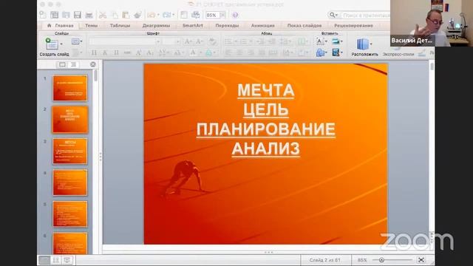This screenshot has height=266, width=473.
Task: Click the Insert picture icon
Action: click(336, 41)
